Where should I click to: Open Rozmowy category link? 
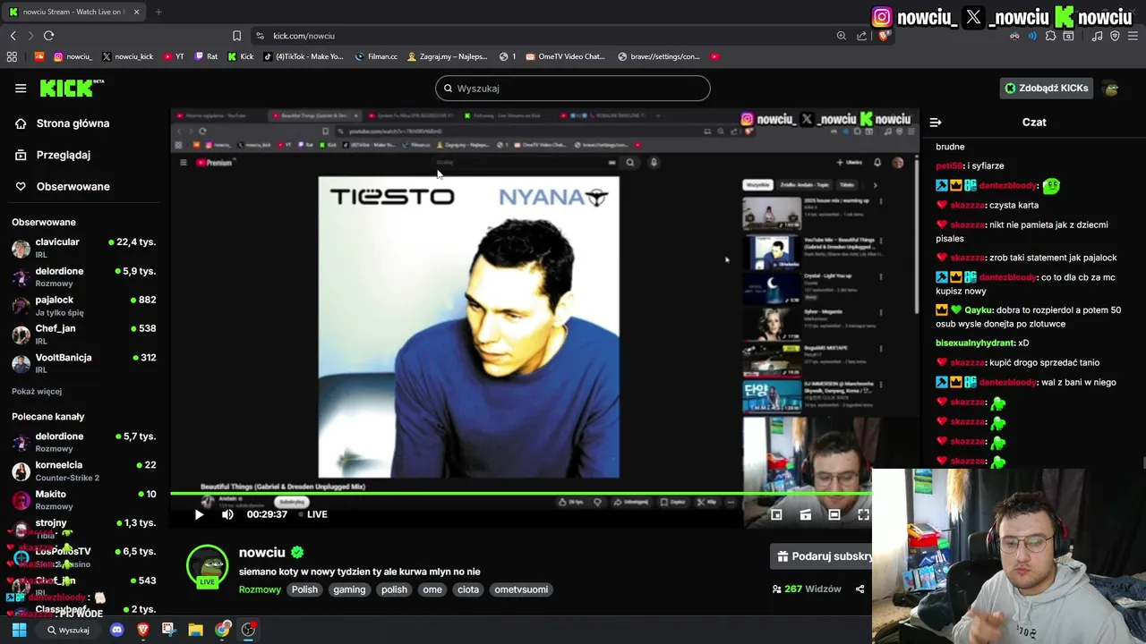(260, 589)
